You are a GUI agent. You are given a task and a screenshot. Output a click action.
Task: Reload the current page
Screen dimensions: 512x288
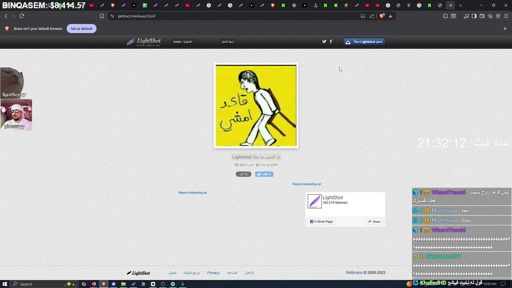pos(22,16)
